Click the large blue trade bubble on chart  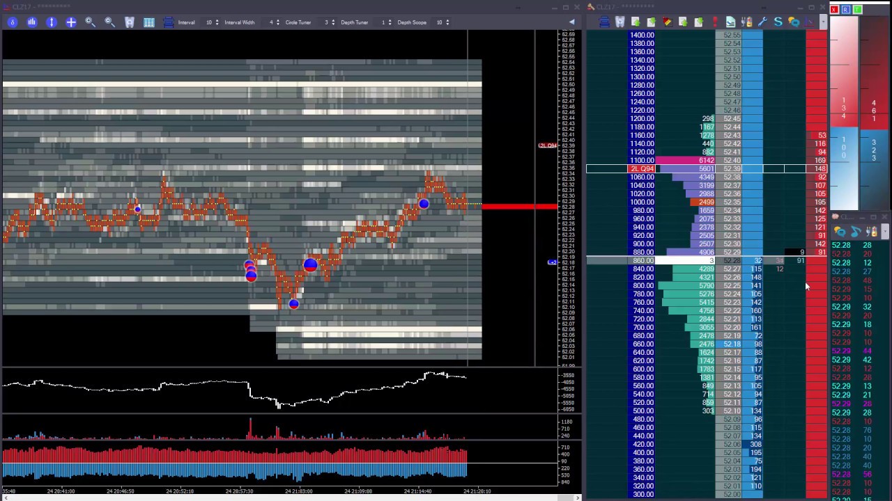(310, 264)
